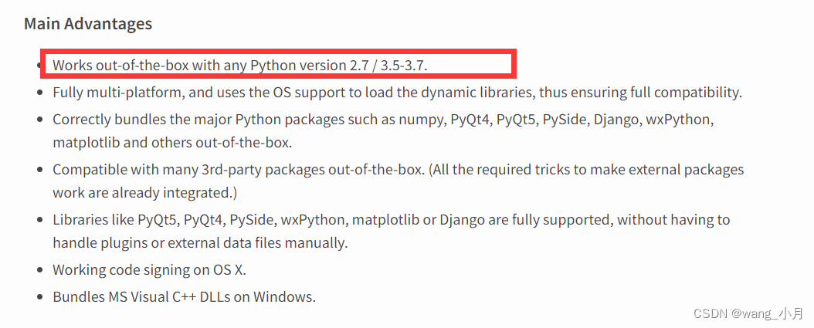This screenshot has width=814, height=328.
Task: Click bullet dot before 'Fully multi-platform'
Action: [x=40, y=93]
